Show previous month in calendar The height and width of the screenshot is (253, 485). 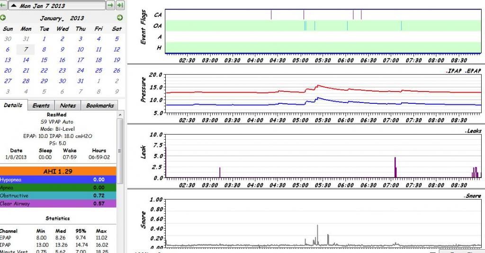pyautogui.click(x=3, y=18)
